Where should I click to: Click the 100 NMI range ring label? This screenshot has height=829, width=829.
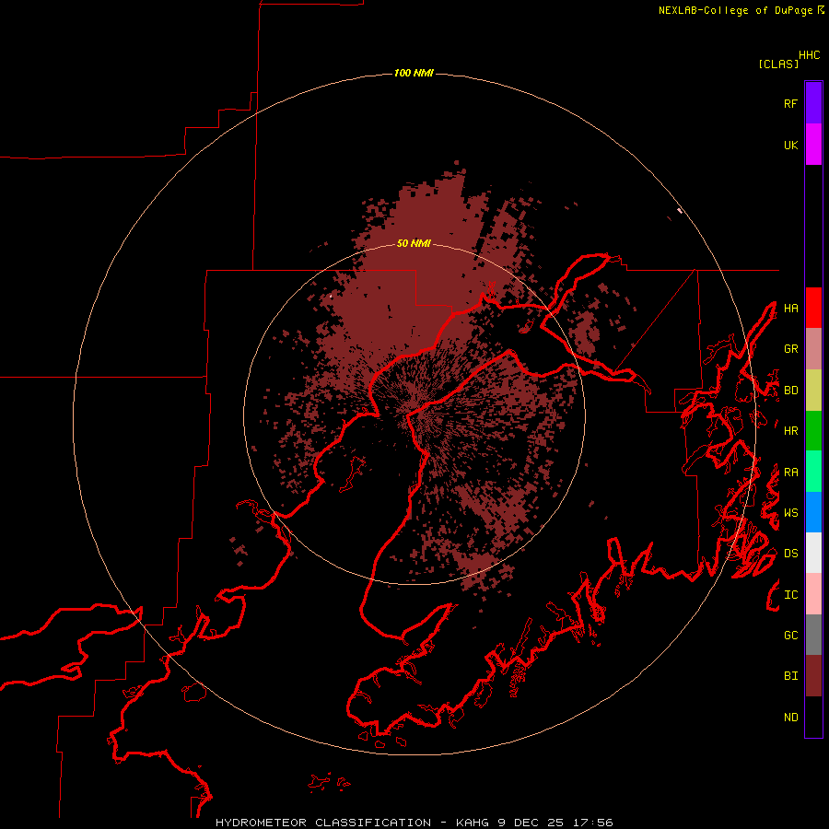414,73
